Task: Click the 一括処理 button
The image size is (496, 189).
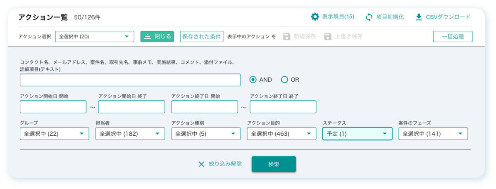Action: click(x=453, y=37)
